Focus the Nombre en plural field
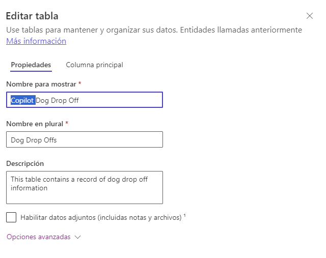 pos(85,139)
